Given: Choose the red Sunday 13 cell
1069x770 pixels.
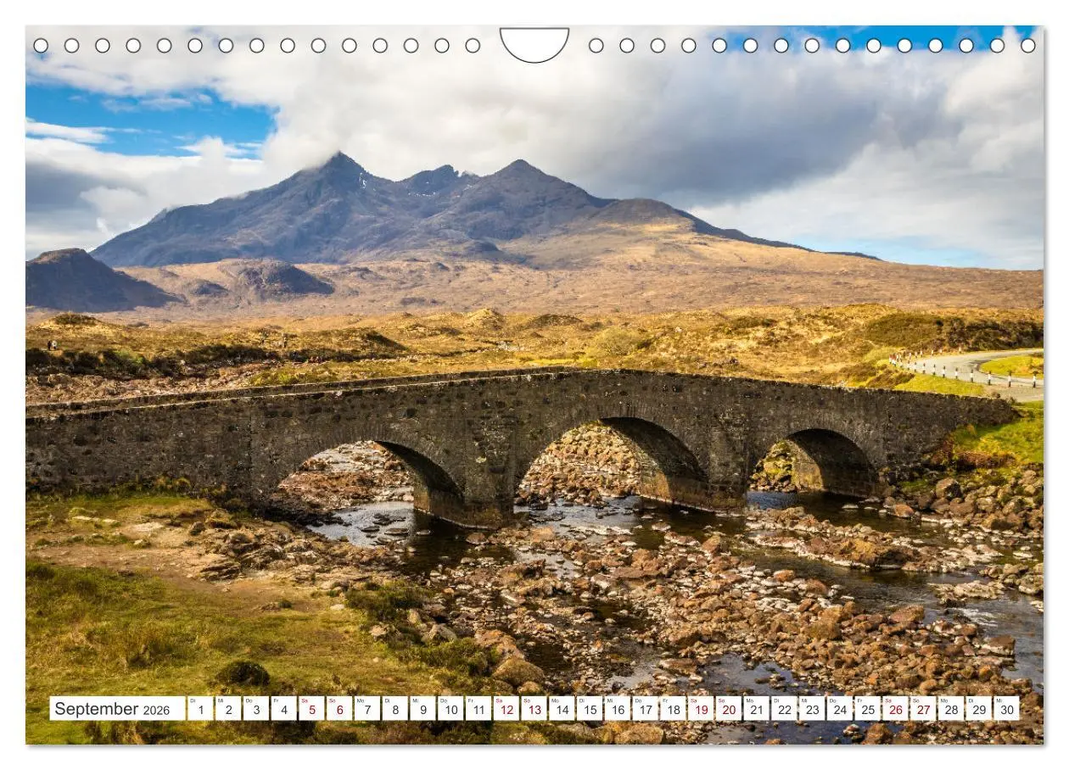Looking at the screenshot, I should pos(534,709).
